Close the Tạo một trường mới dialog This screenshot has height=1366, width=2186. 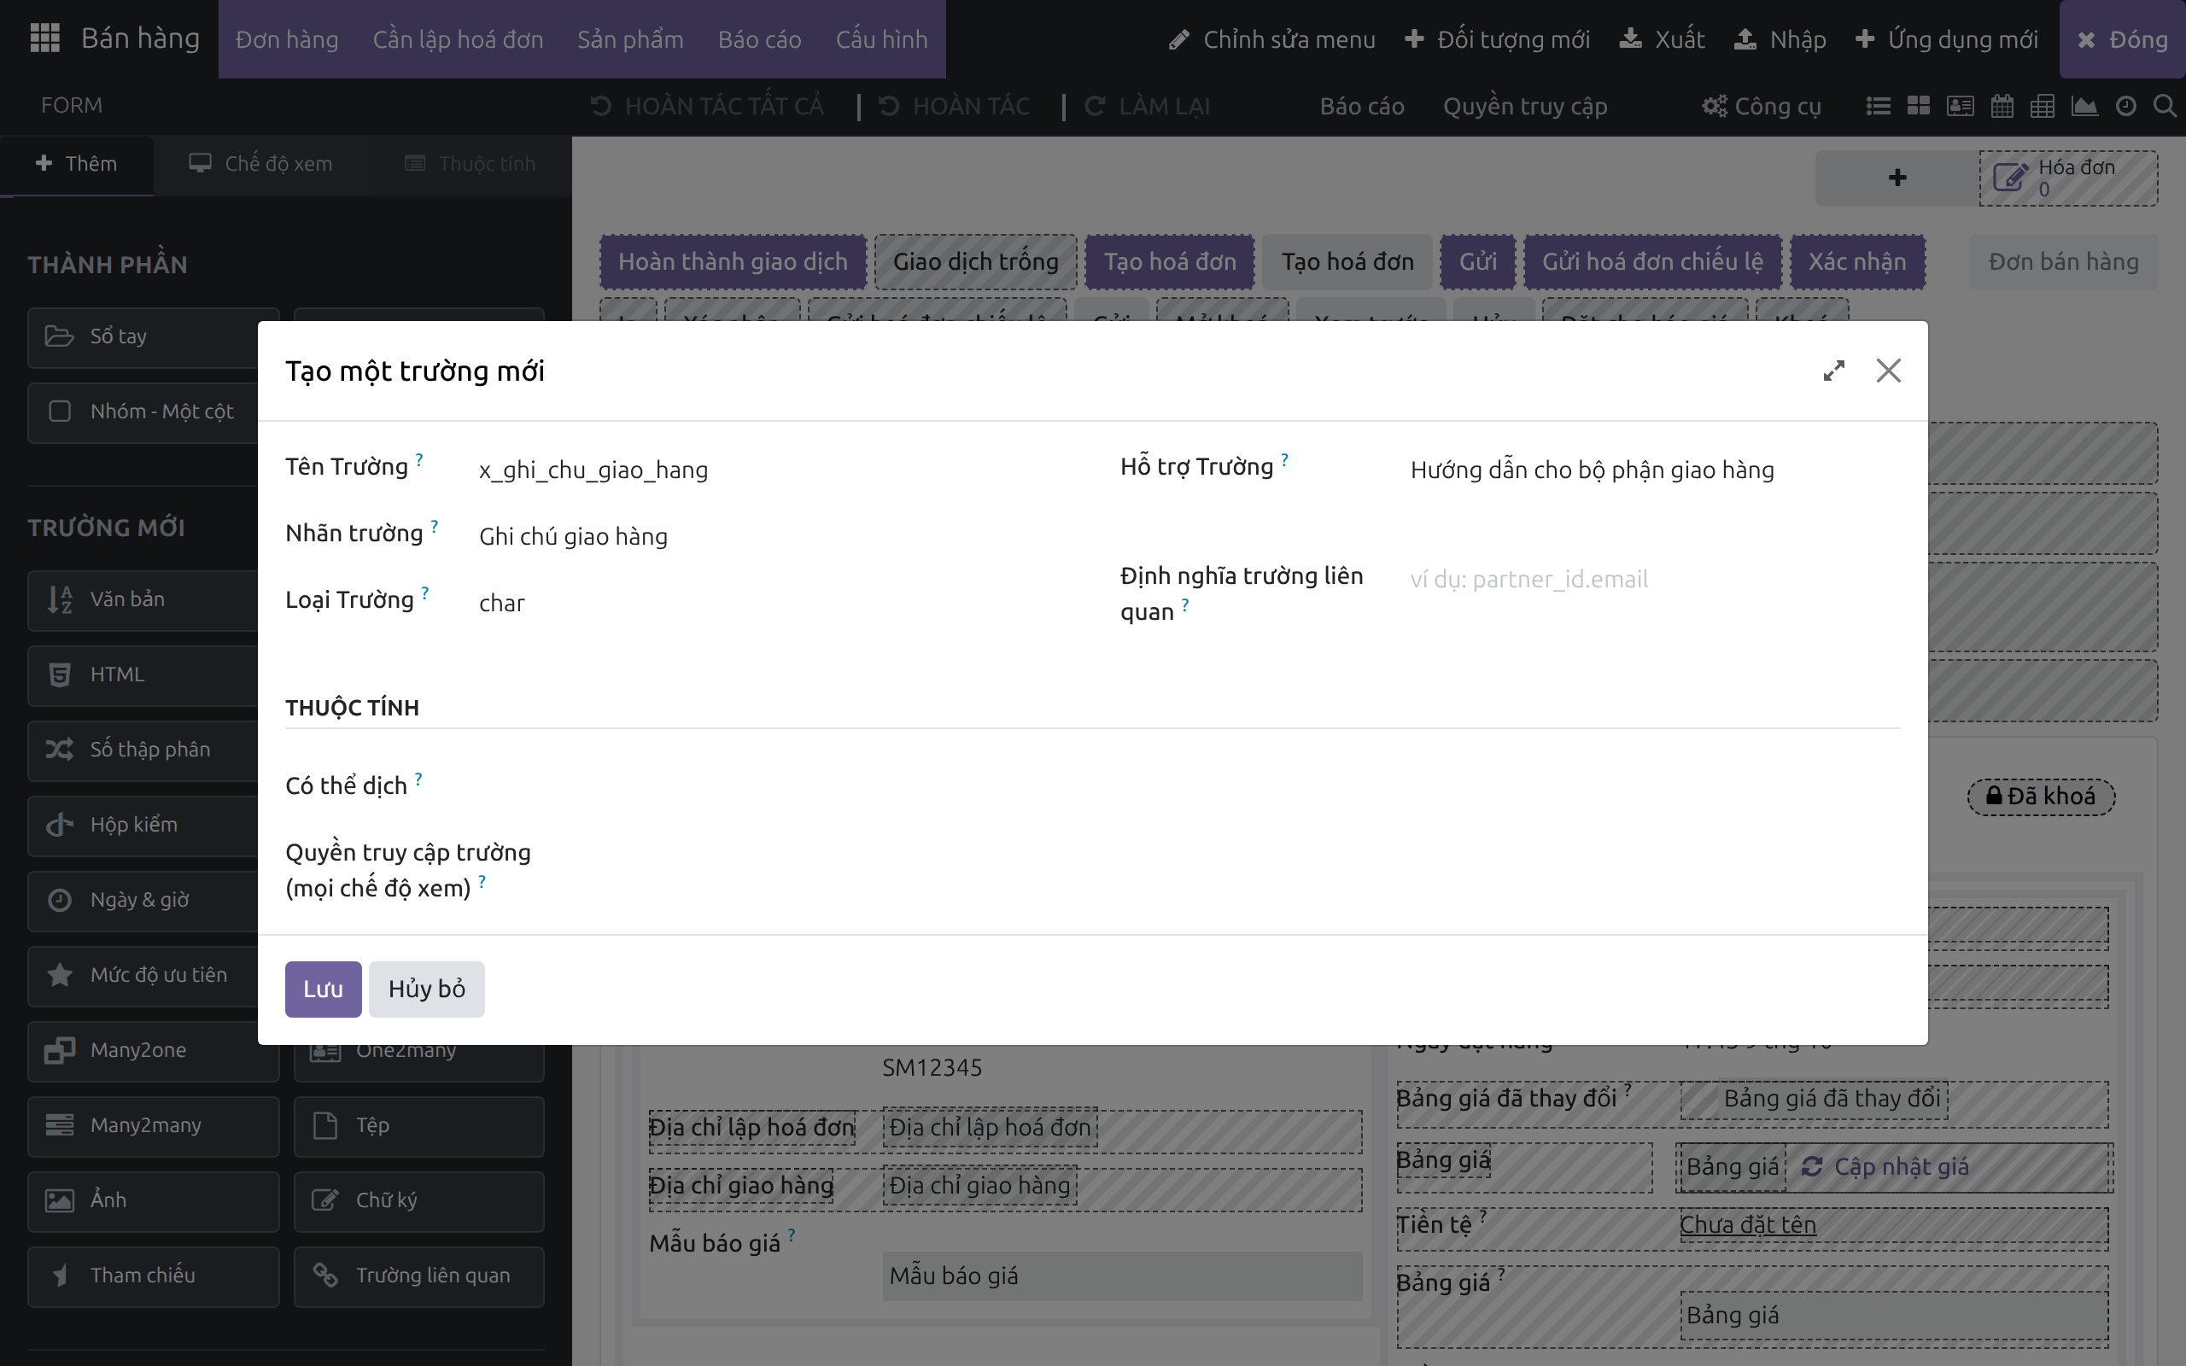(x=1888, y=371)
